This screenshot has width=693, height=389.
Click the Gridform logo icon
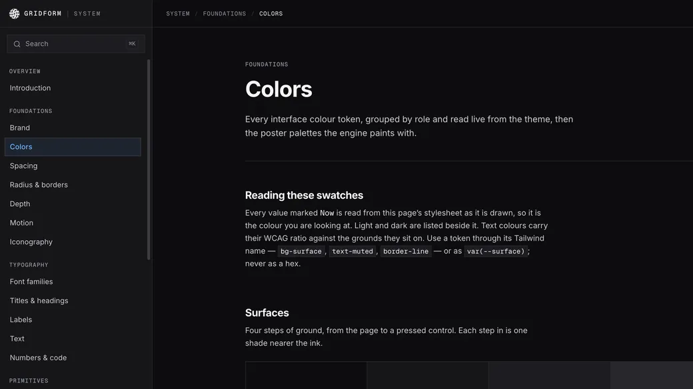click(15, 14)
